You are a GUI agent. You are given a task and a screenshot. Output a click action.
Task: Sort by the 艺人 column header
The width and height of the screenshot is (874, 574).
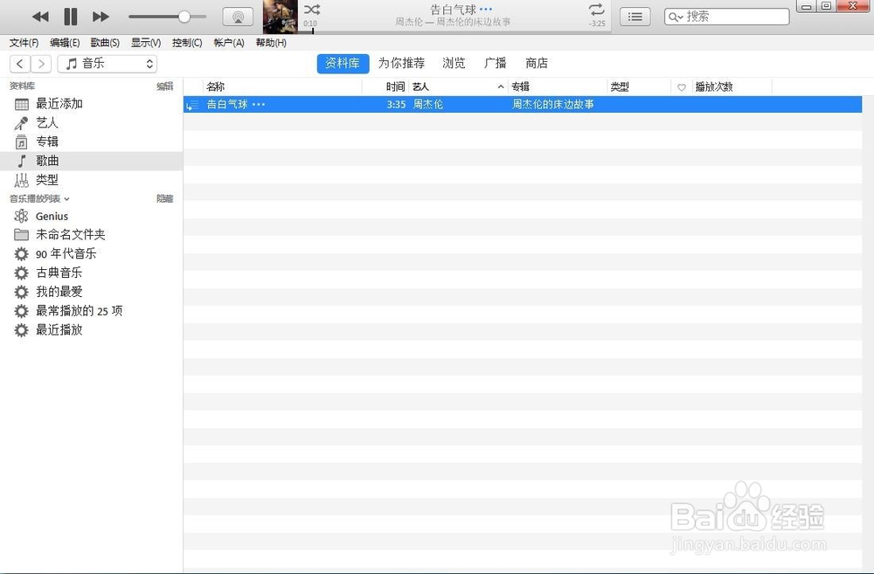458,87
